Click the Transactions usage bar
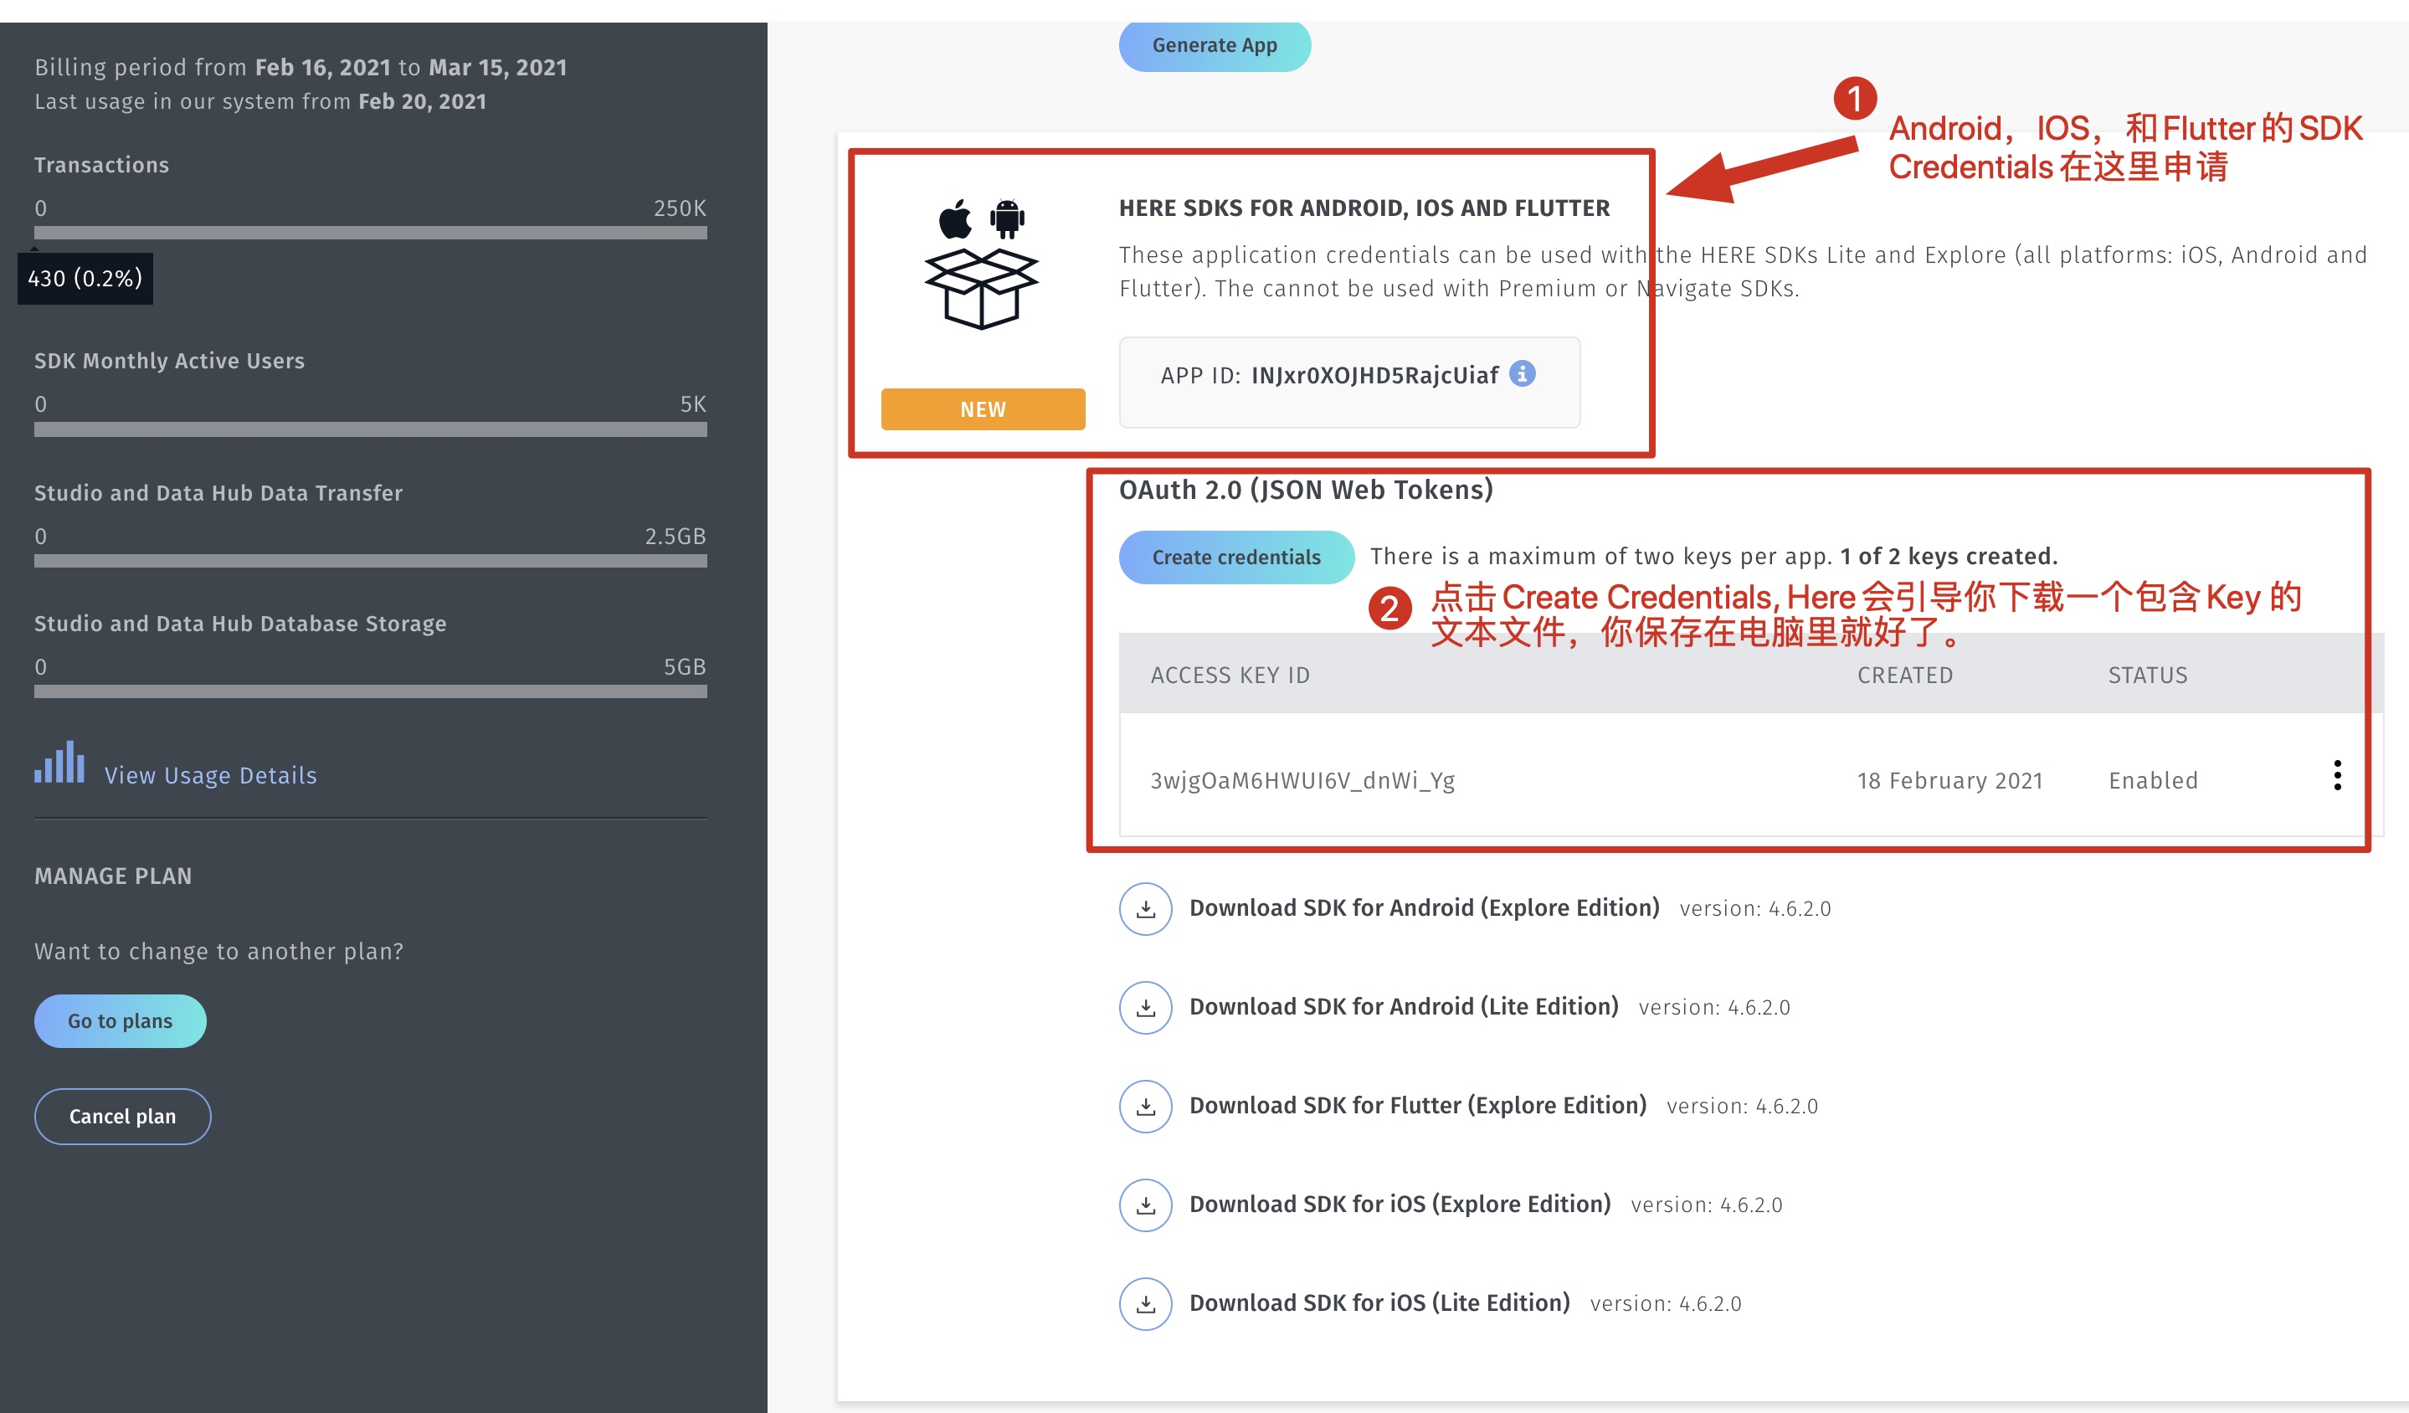This screenshot has width=2409, height=1413. [371, 233]
